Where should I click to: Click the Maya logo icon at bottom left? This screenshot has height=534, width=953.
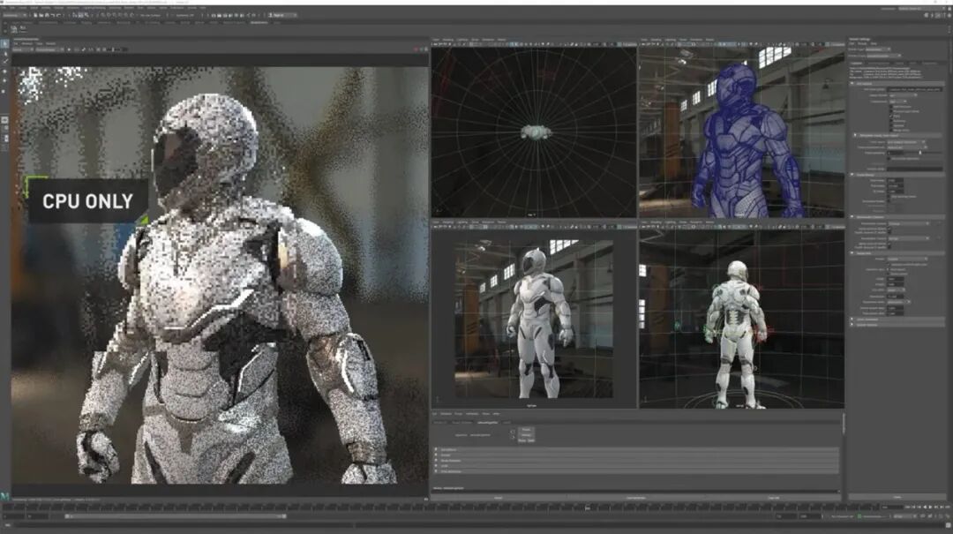5,495
